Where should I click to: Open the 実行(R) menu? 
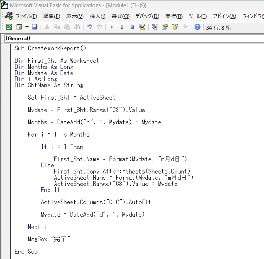(174, 16)
